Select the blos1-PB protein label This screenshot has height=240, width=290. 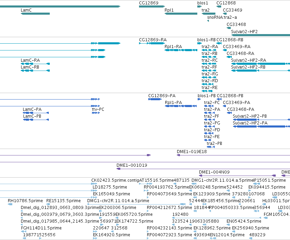pos(207,96)
